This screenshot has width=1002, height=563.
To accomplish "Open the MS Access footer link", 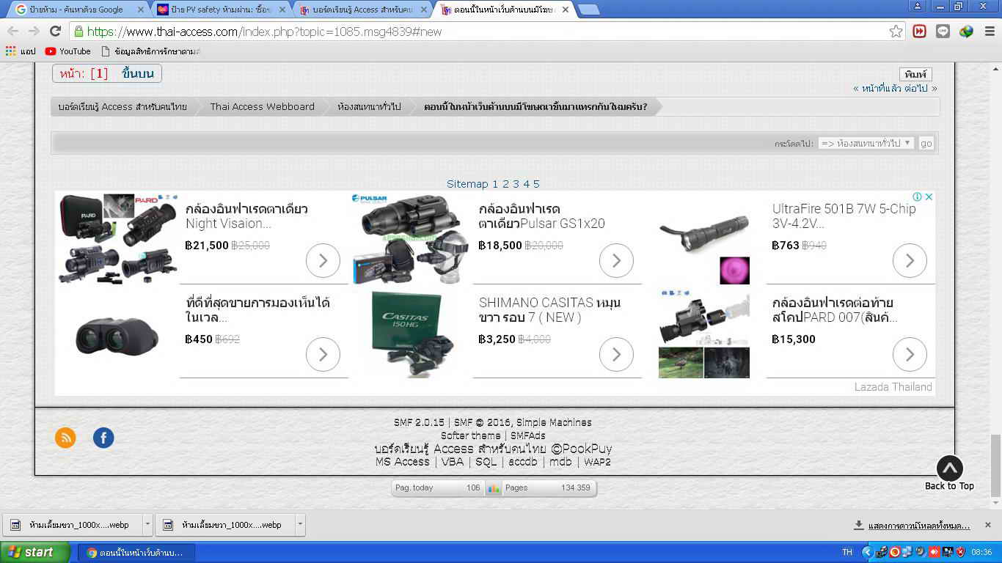I will (403, 462).
